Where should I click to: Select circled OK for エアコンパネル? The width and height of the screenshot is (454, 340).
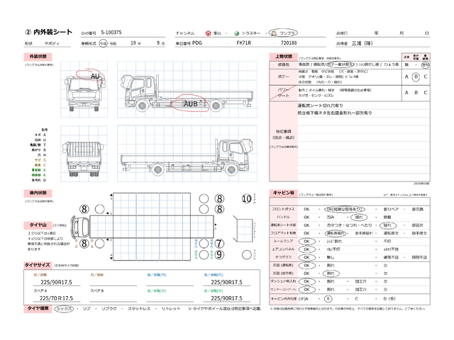click(306, 249)
